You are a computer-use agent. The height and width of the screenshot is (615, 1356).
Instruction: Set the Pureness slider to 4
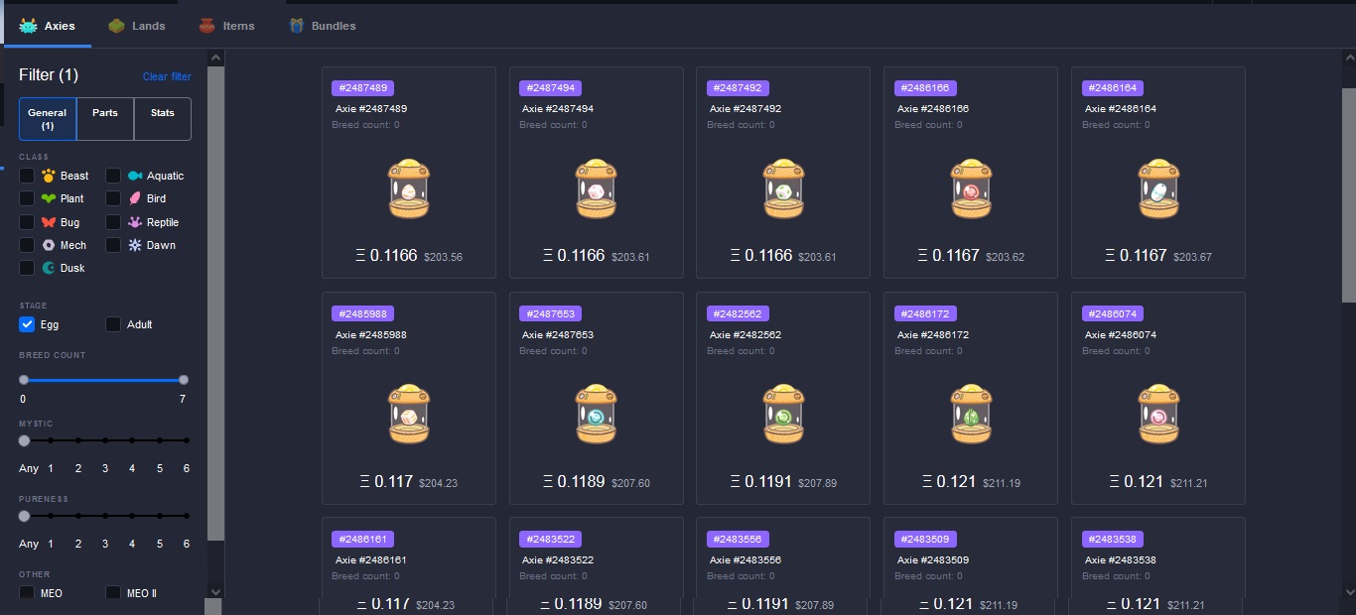tap(132, 516)
